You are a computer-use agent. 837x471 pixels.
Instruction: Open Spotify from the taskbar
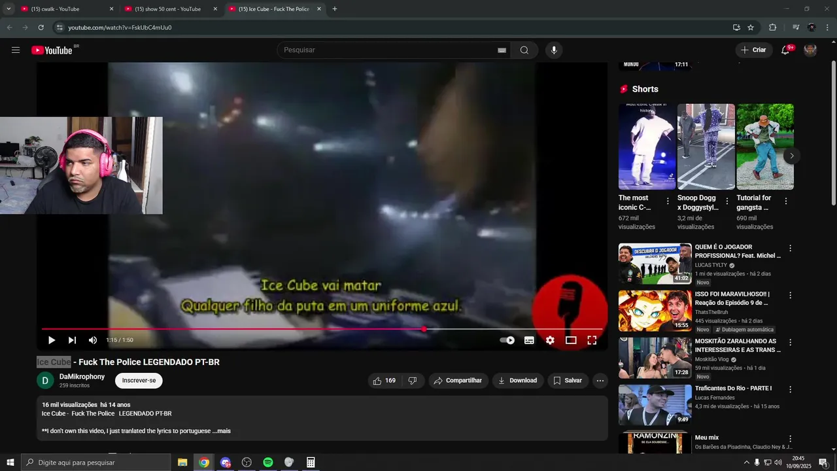coord(268,462)
